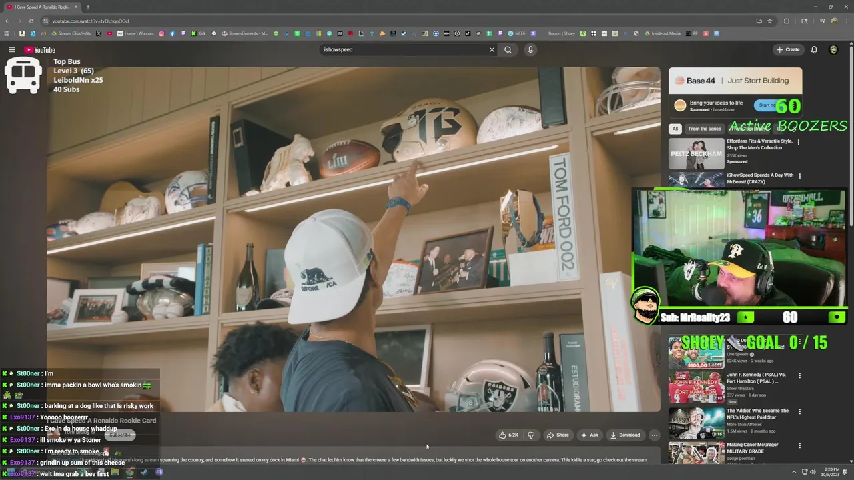The height and width of the screenshot is (480, 854).
Task: Clear the ishowspeed search text
Action: pyautogui.click(x=492, y=49)
